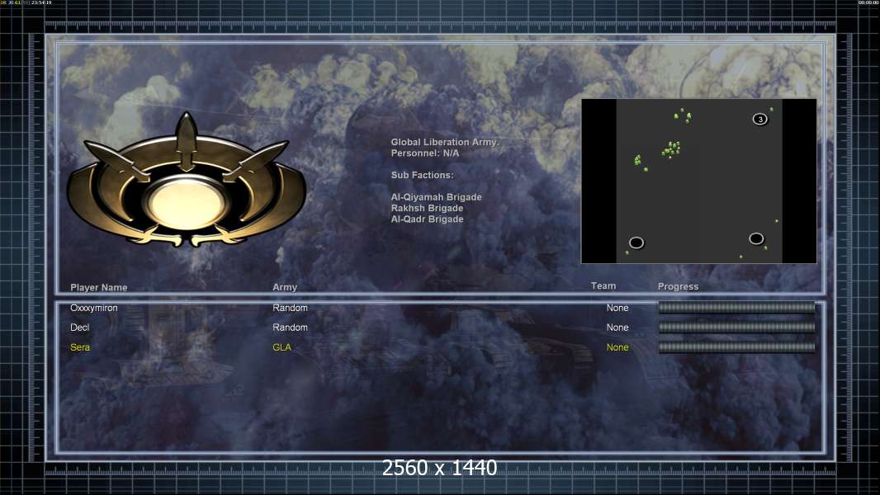Click GLA army in Sera's row
This screenshot has width=880, height=495.
(282, 347)
